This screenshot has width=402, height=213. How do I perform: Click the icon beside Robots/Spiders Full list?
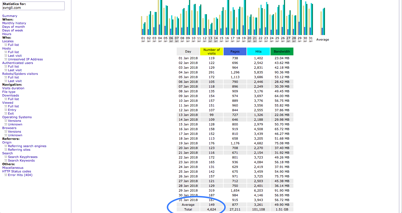point(6,77)
